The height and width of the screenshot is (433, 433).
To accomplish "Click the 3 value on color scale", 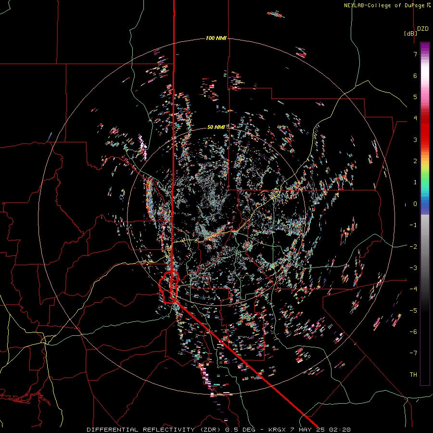I will point(415,140).
